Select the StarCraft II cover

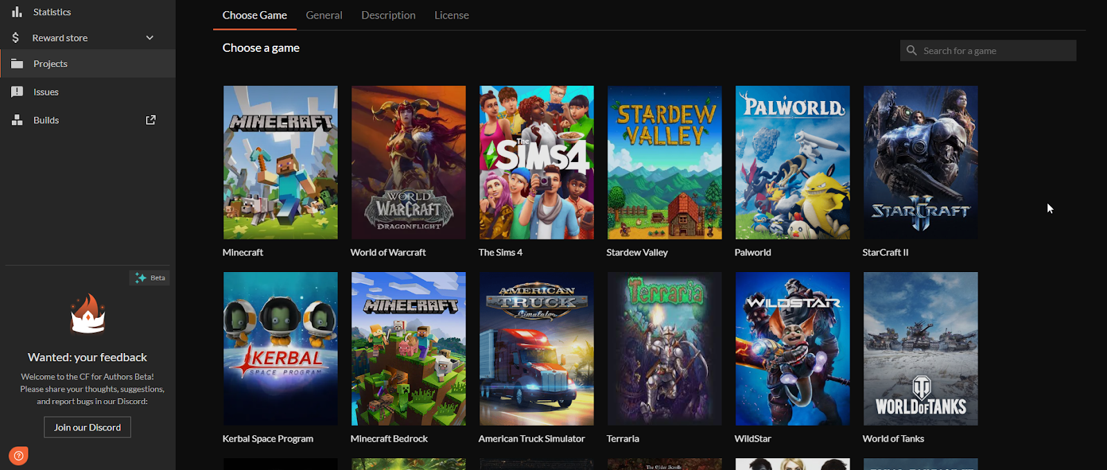(x=920, y=163)
